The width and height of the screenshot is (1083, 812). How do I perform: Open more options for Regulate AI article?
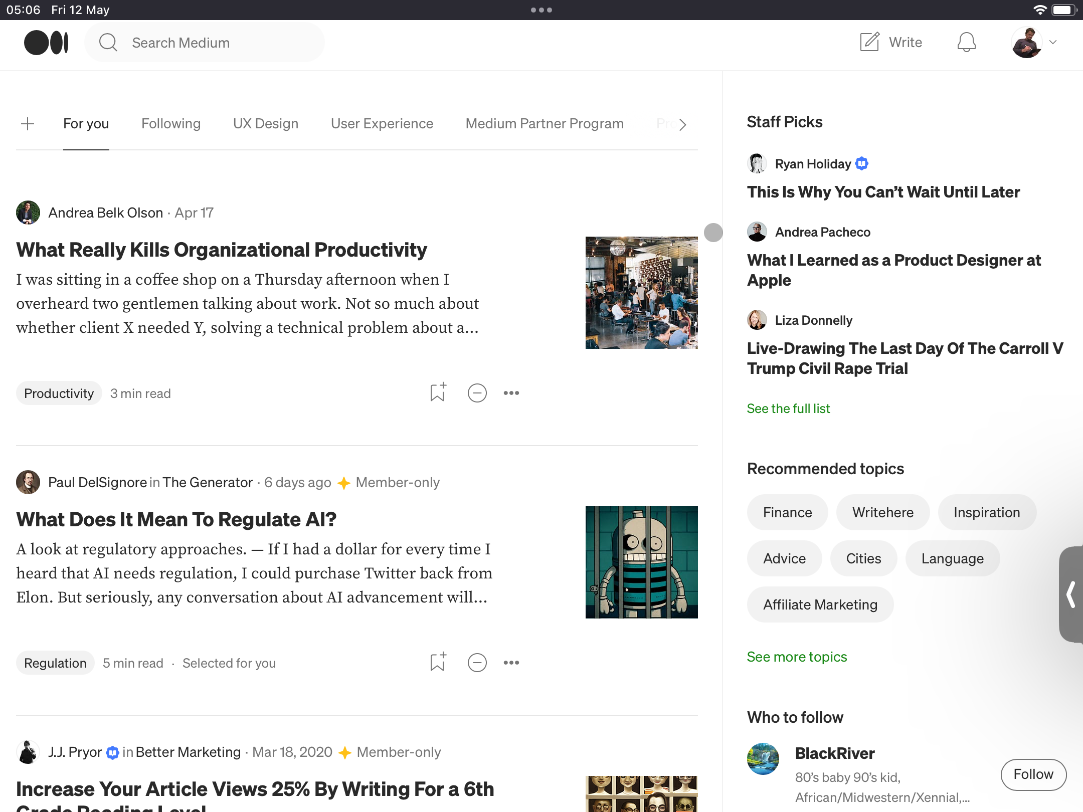pos(511,663)
